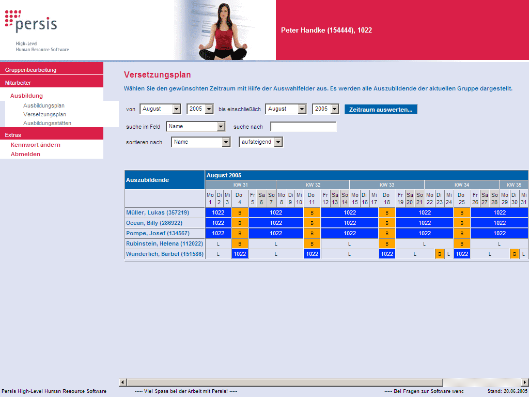Open the "von" month dropdown showing August
This screenshot has width=529, height=397.
(160, 109)
